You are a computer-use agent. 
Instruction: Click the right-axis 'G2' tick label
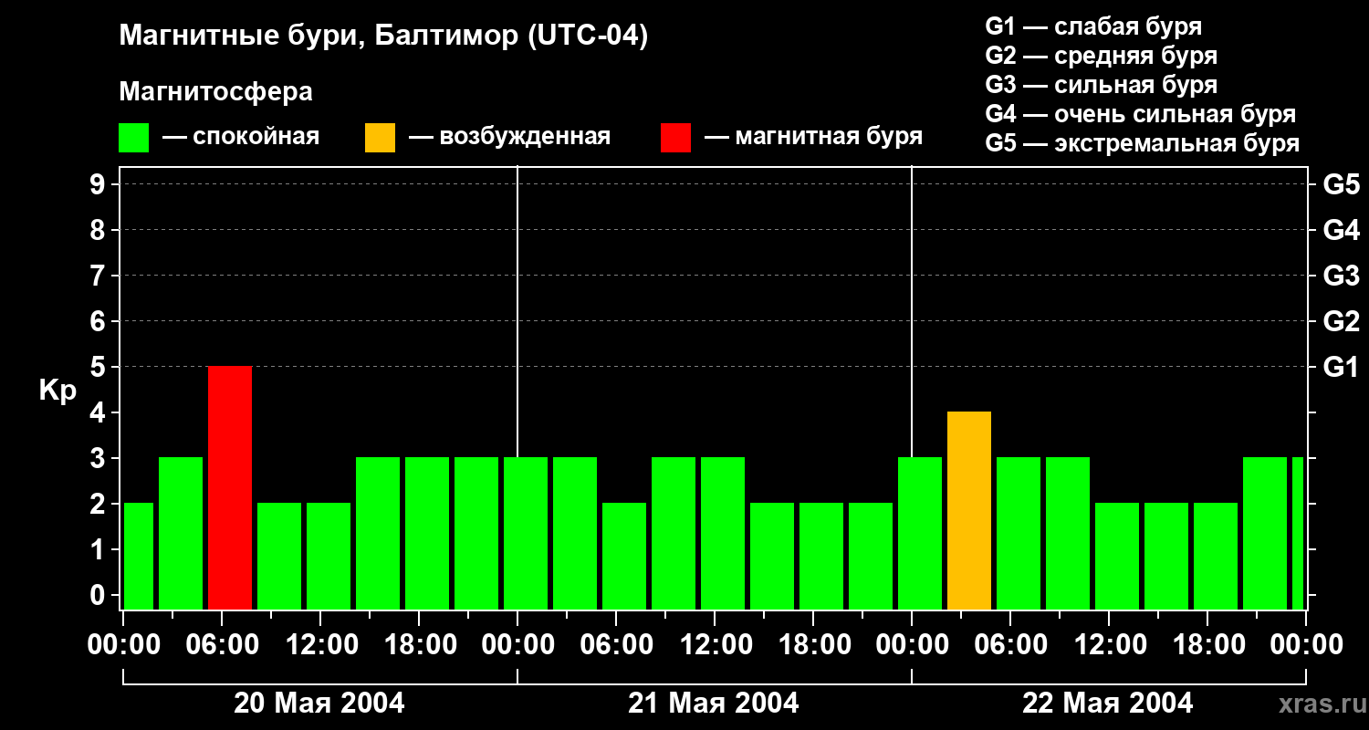pyautogui.click(x=1341, y=321)
